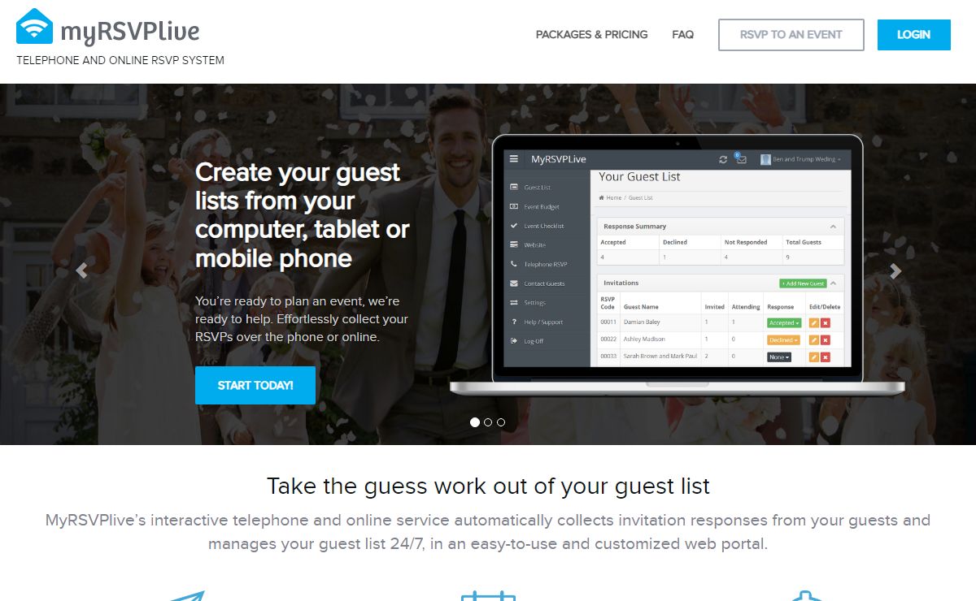Go to previous slide with left arrow
Image resolution: width=976 pixels, height=601 pixels.
pyautogui.click(x=81, y=271)
